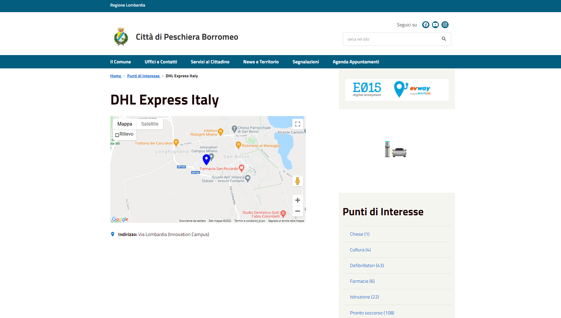The image size is (561, 318).
Task: Select the Mappa map type
Action: tap(125, 124)
